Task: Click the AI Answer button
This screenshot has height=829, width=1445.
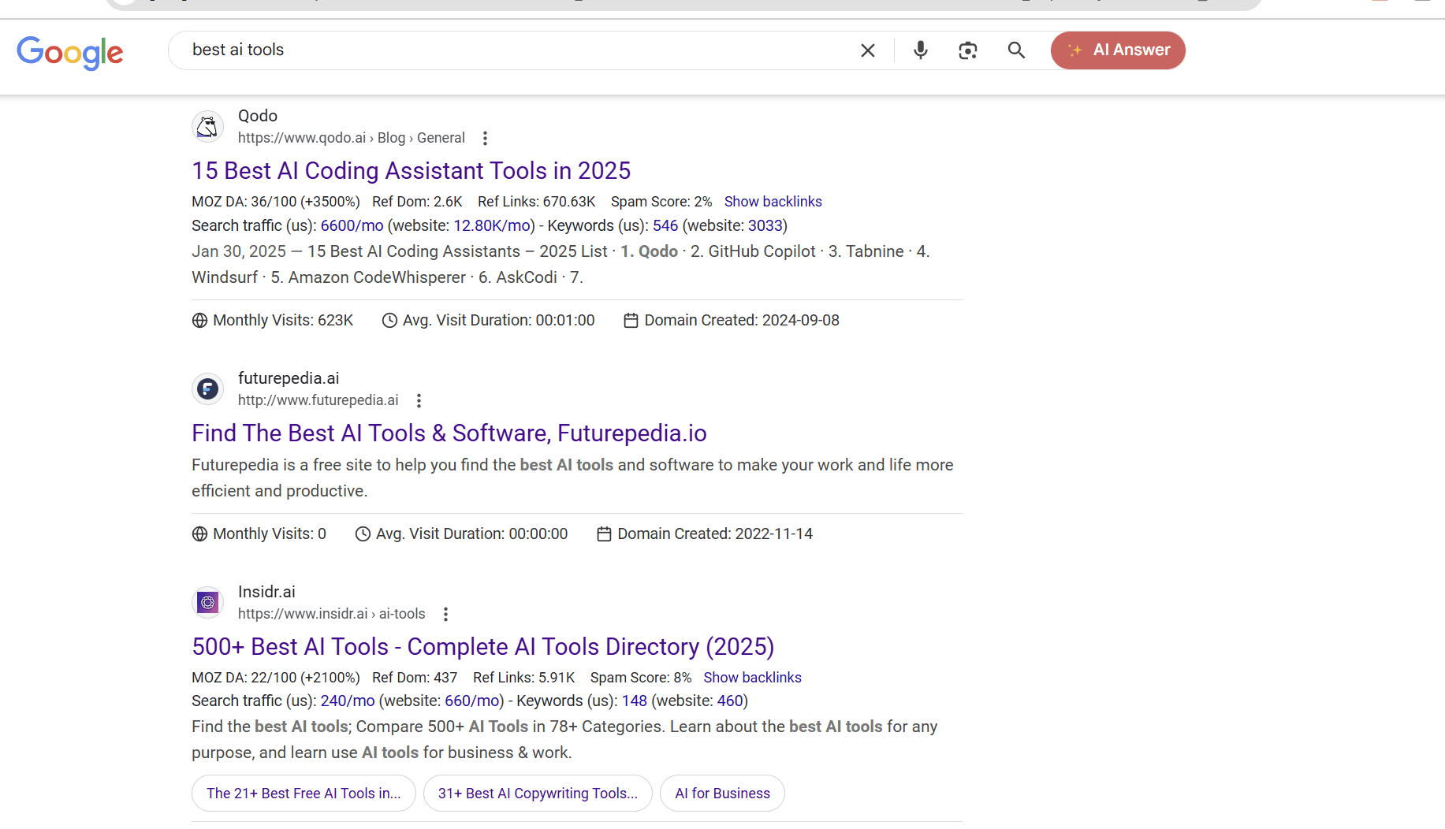Action: point(1118,50)
